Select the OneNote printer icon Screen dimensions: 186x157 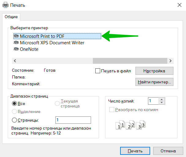[x=16, y=49]
